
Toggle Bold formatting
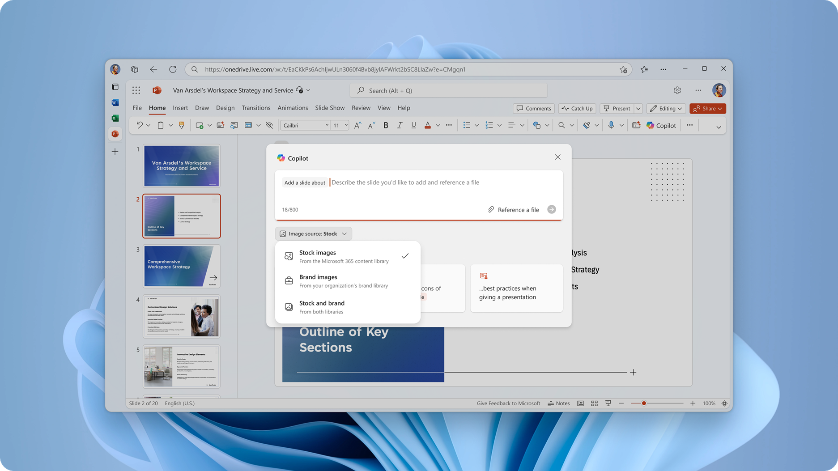(x=386, y=126)
